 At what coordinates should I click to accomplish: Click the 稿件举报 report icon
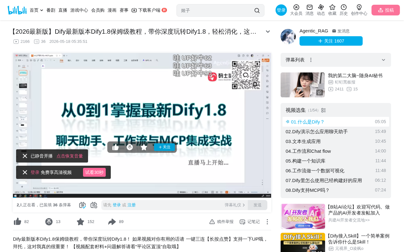[x=212, y=222]
